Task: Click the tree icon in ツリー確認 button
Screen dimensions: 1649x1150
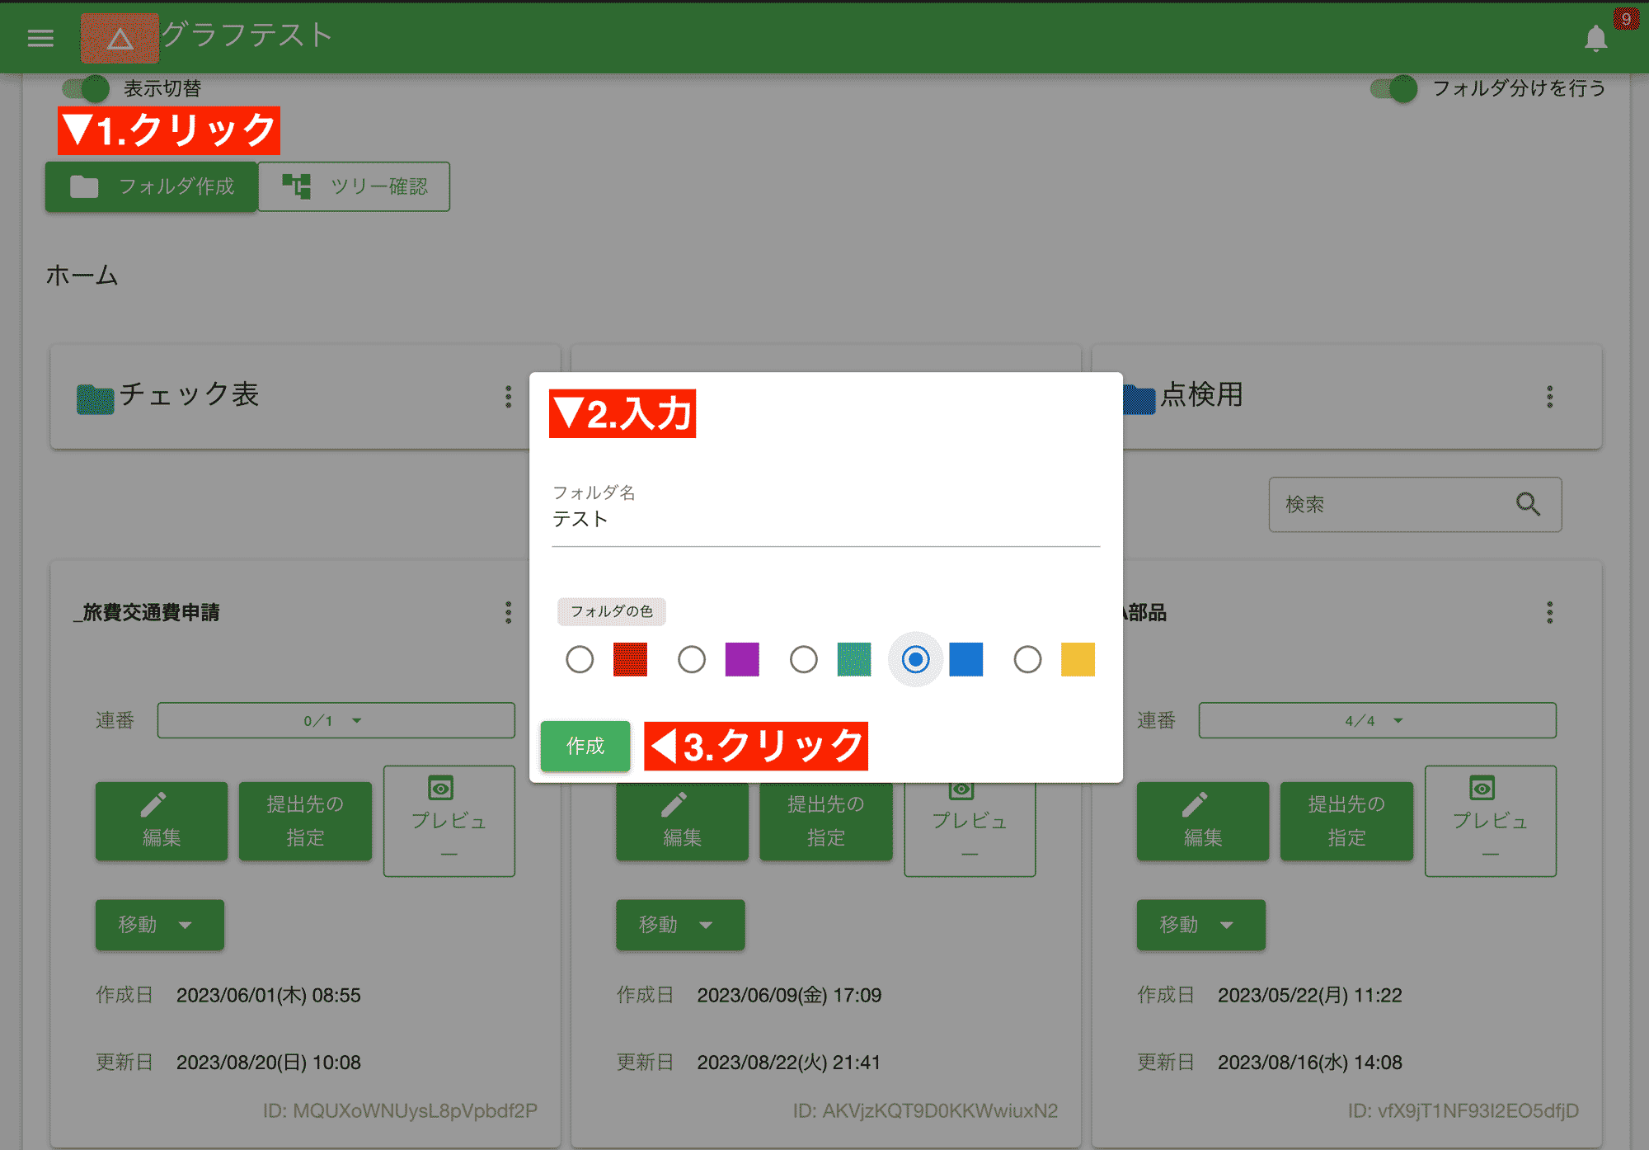Action: tap(298, 186)
